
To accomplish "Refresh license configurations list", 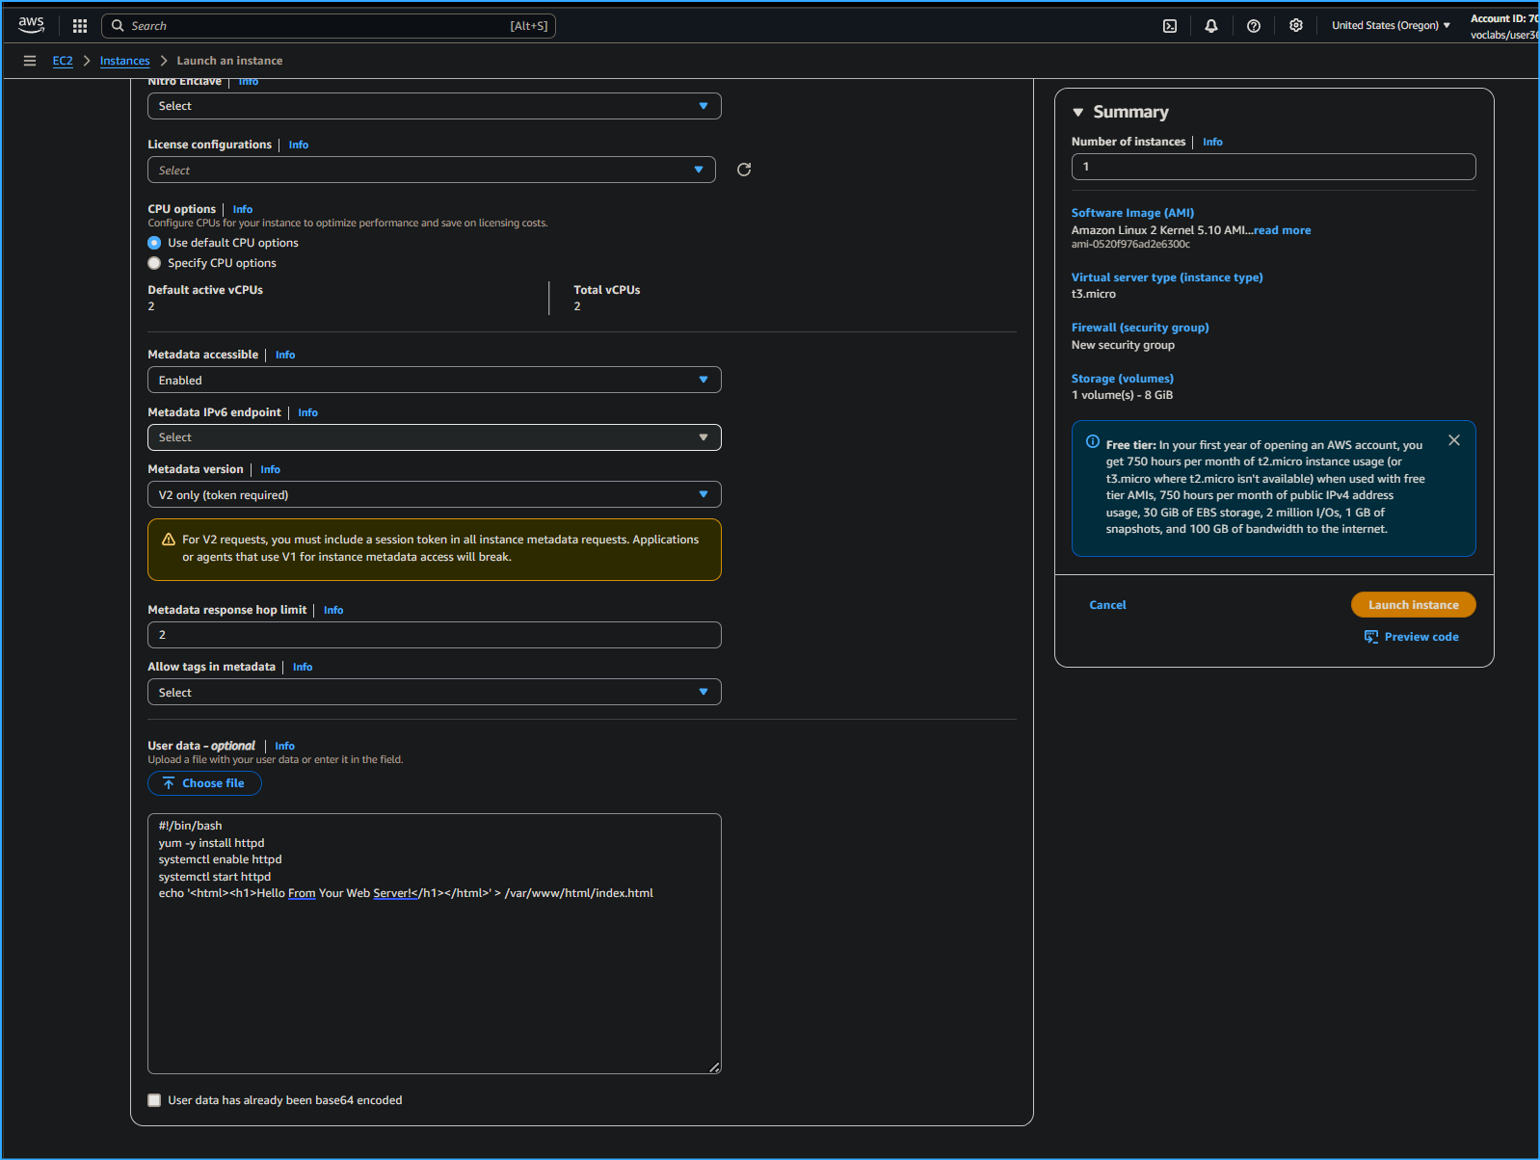I will pyautogui.click(x=744, y=170).
